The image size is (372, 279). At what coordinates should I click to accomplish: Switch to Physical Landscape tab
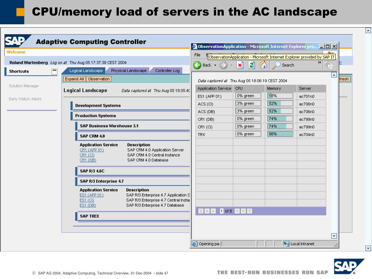click(x=129, y=70)
